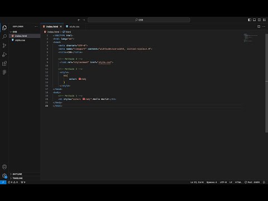Viewport: 268px width, 201px height.
Task: Open the red swatch on the h1 line
Action: point(84,99)
